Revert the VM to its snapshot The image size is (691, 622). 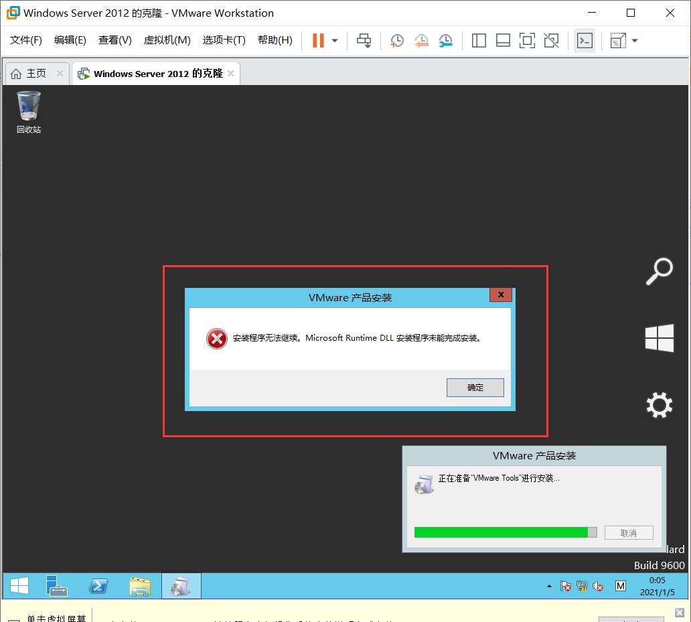coord(421,40)
